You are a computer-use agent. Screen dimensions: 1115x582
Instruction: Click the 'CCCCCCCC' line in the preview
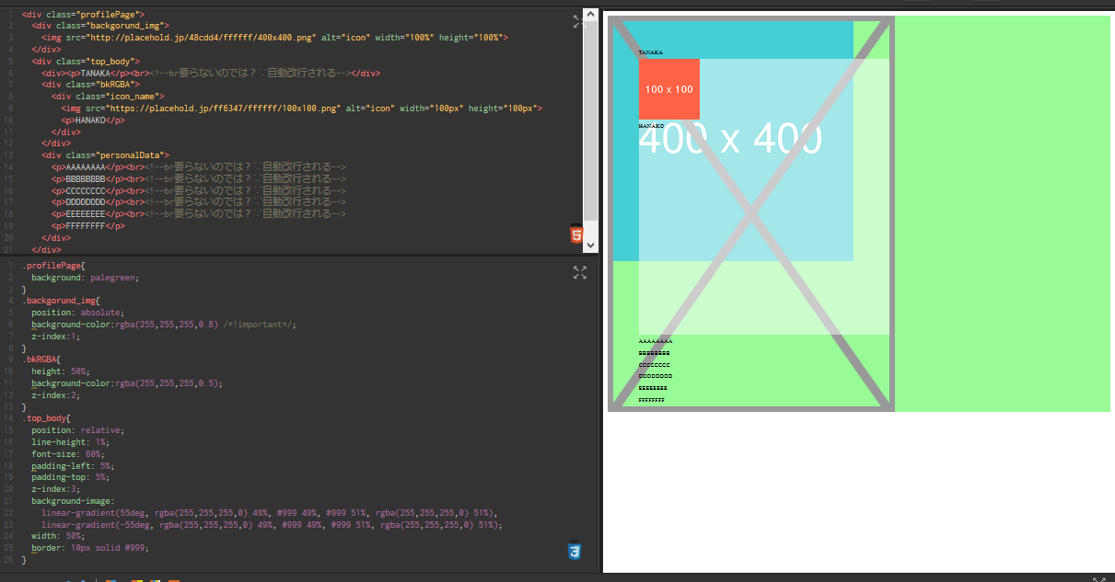pos(655,365)
